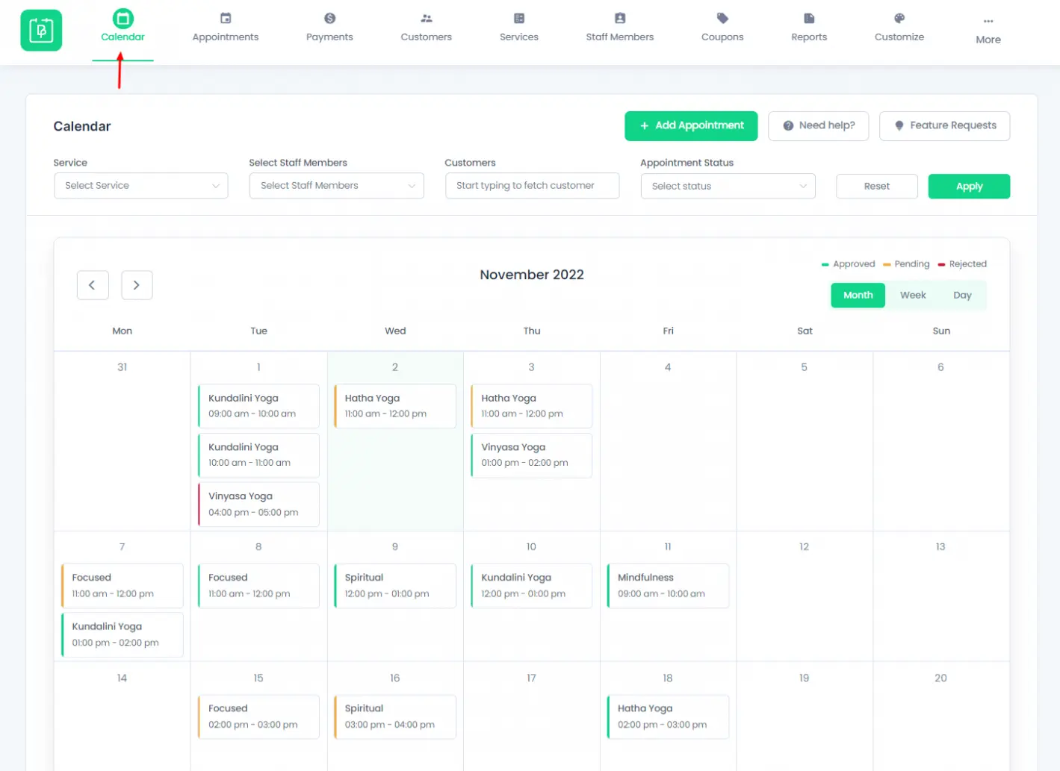The width and height of the screenshot is (1060, 771).
Task: Click day number 4 in calendar
Action: tap(668, 367)
